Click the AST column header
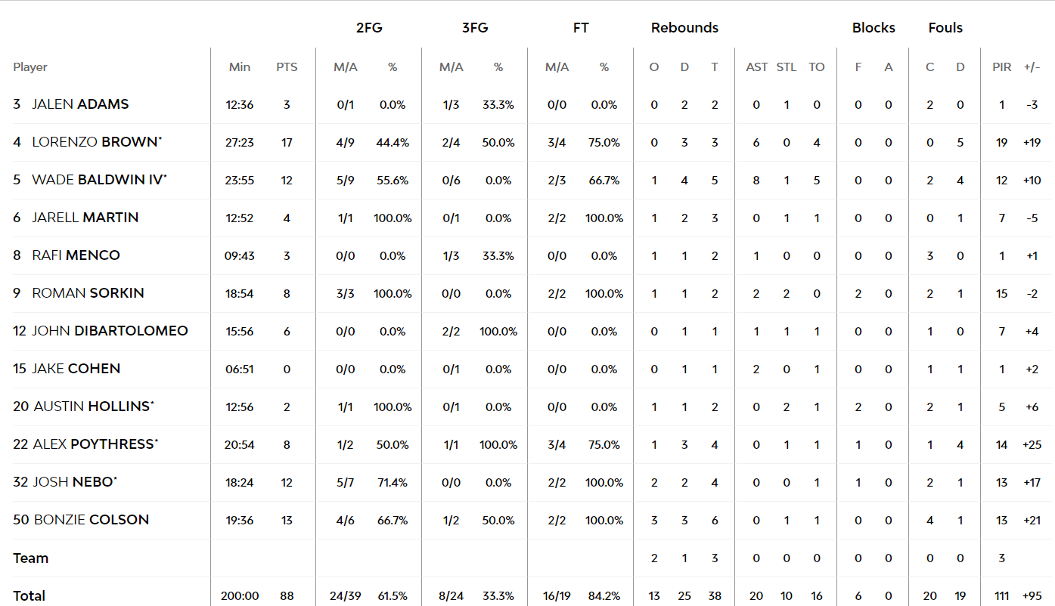The image size is (1055, 606). (x=757, y=67)
